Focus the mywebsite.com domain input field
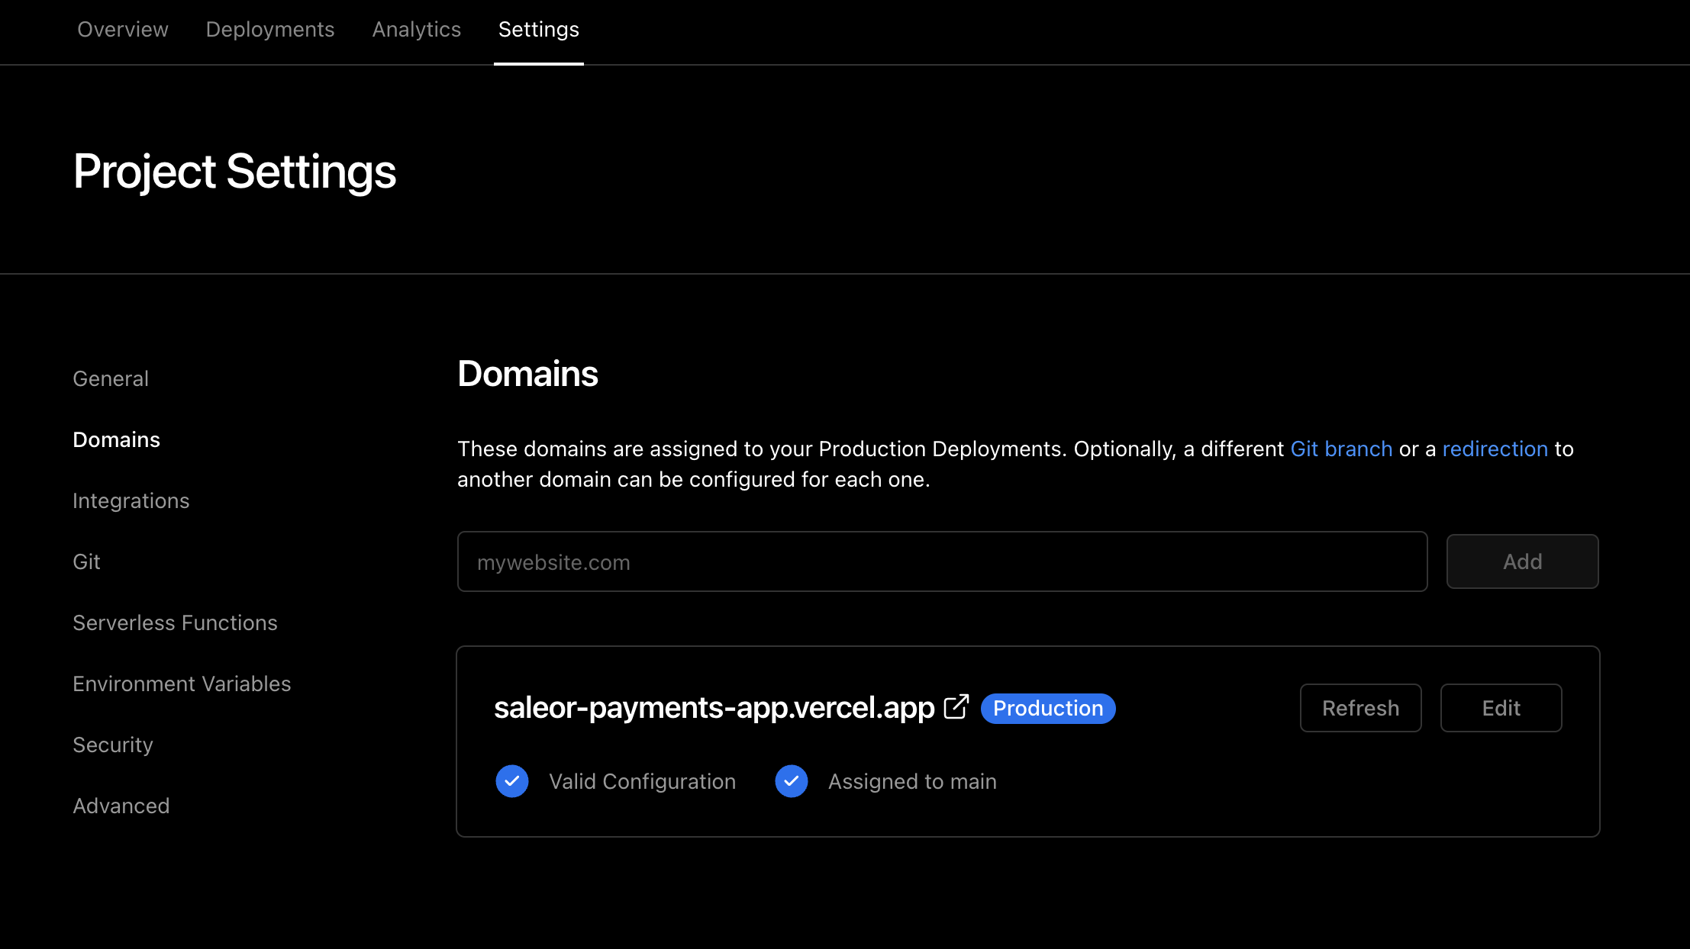The width and height of the screenshot is (1690, 949). [x=942, y=562]
